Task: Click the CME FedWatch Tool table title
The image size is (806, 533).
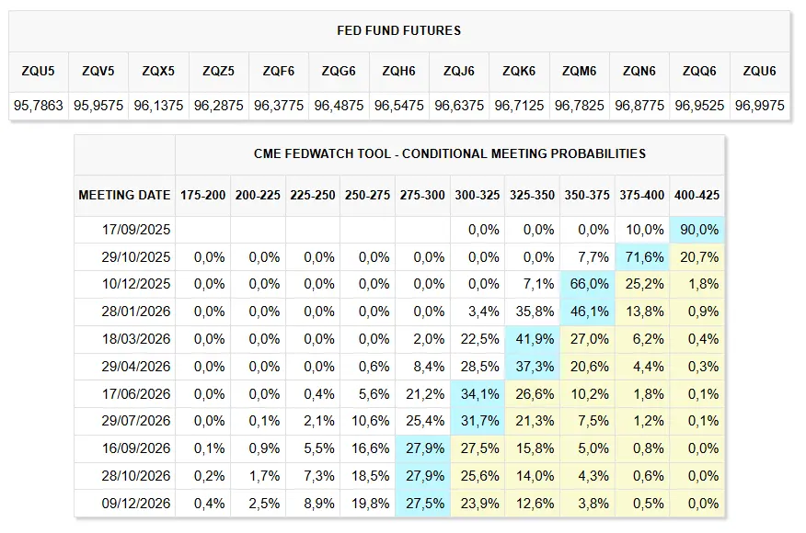Action: click(x=449, y=153)
